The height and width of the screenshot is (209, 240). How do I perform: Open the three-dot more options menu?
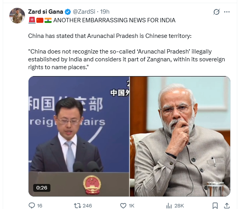[227, 12]
